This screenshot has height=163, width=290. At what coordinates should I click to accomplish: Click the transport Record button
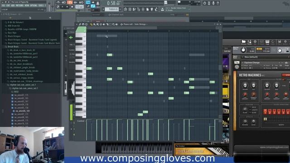click(72, 7)
